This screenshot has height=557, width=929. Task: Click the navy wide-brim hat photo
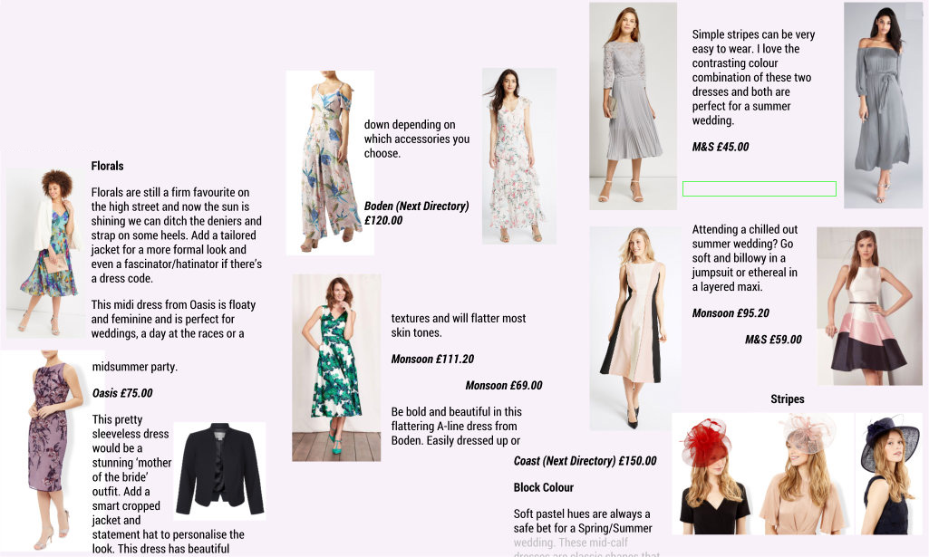(889, 474)
